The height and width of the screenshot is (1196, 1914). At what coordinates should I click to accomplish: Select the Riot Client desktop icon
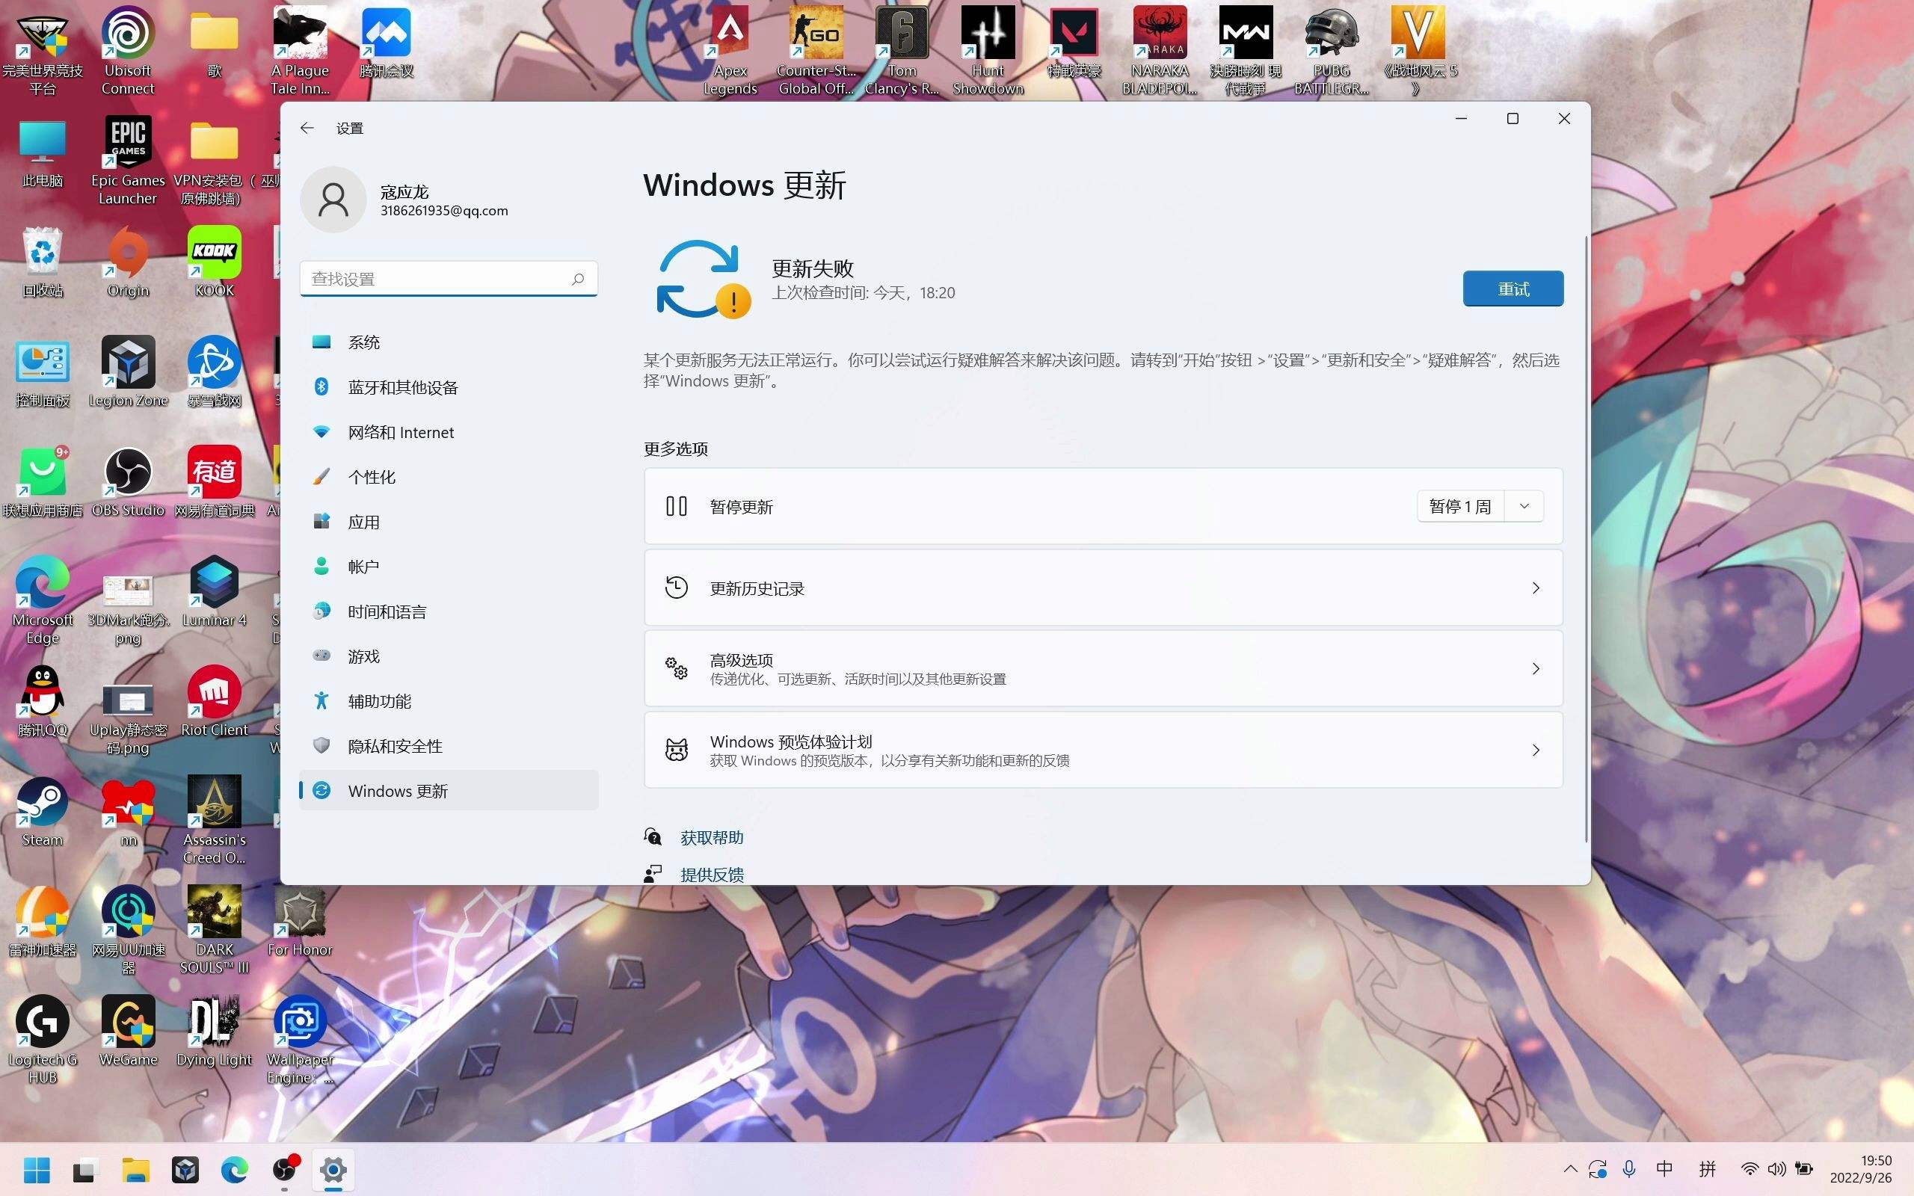tap(215, 703)
